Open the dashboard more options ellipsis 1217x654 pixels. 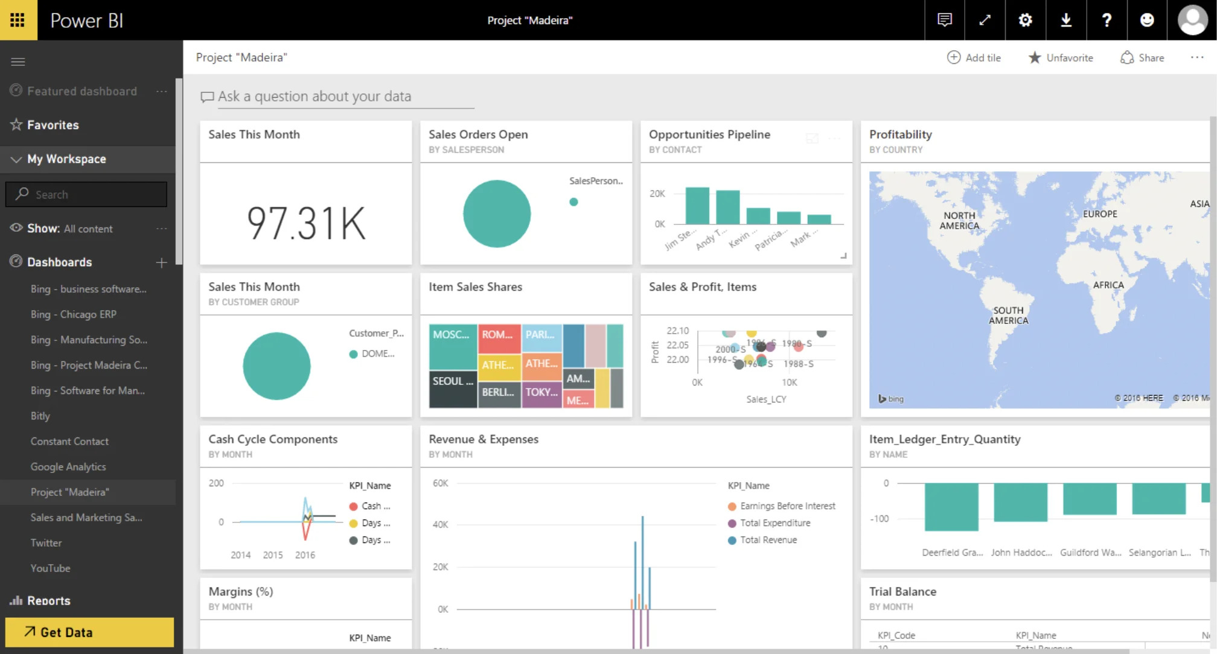(x=1196, y=57)
